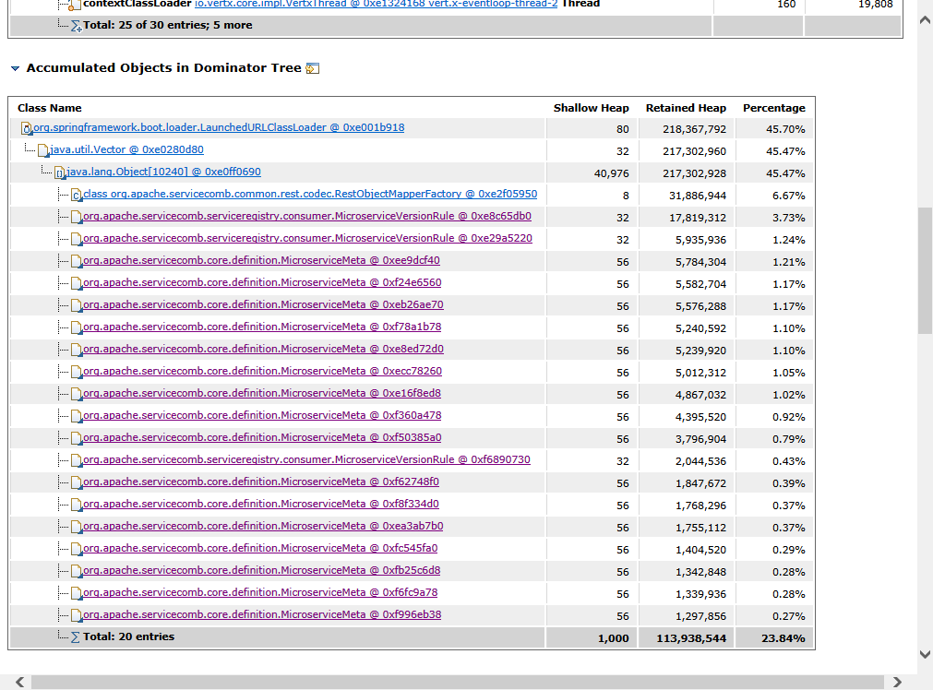Viewport: 933px width, 690px height.
Task: Click the vertical scrollbar thumb
Action: 925,270
